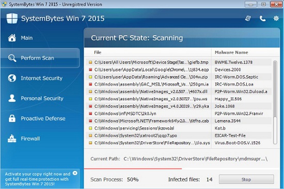
Task: Sort results by File column header
Action: pos(98,52)
